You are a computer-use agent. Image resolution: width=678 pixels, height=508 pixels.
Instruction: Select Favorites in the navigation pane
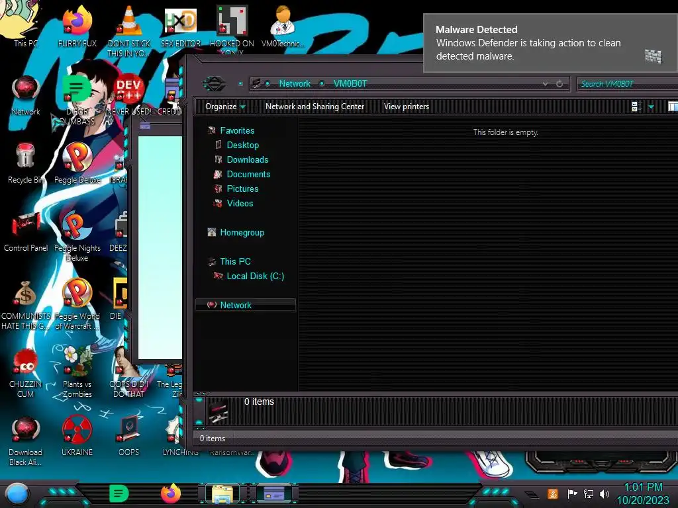[x=237, y=130]
